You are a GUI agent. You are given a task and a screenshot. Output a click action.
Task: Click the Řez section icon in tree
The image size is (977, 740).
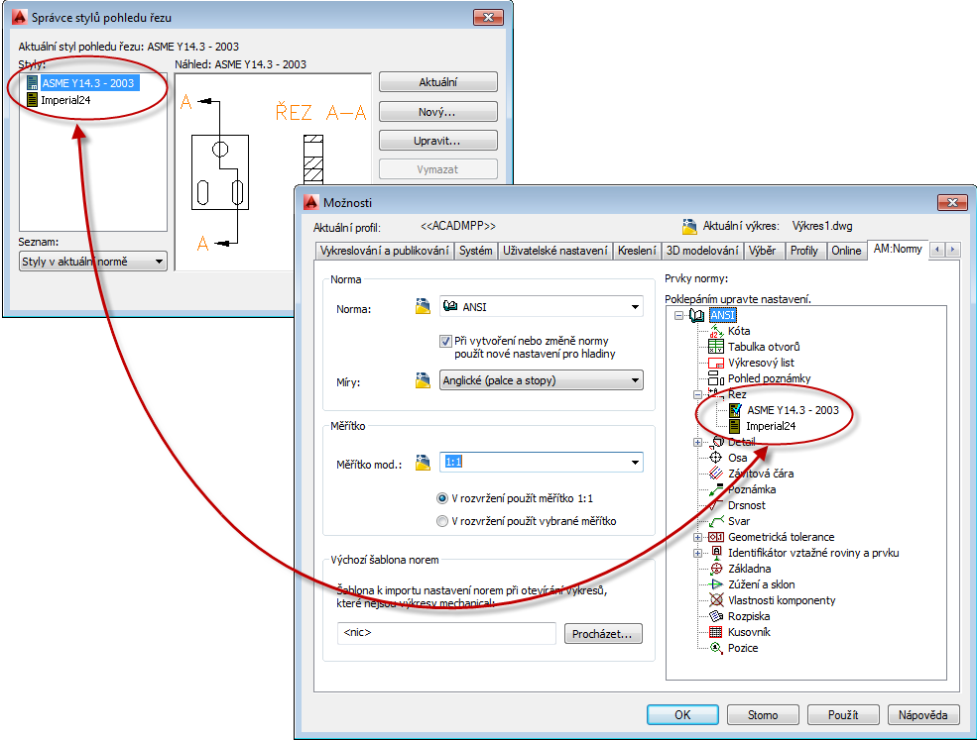tap(716, 394)
